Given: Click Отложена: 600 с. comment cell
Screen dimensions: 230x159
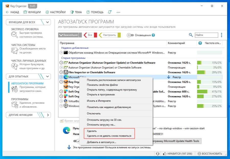Looking at the screenshot, I should pyautogui.click(x=179, y=92).
